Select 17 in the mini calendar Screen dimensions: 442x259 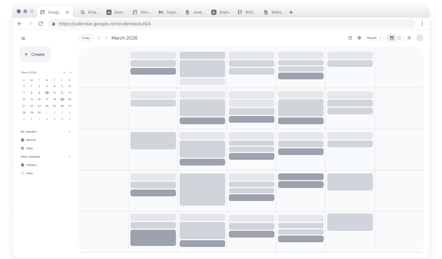tap(47, 99)
